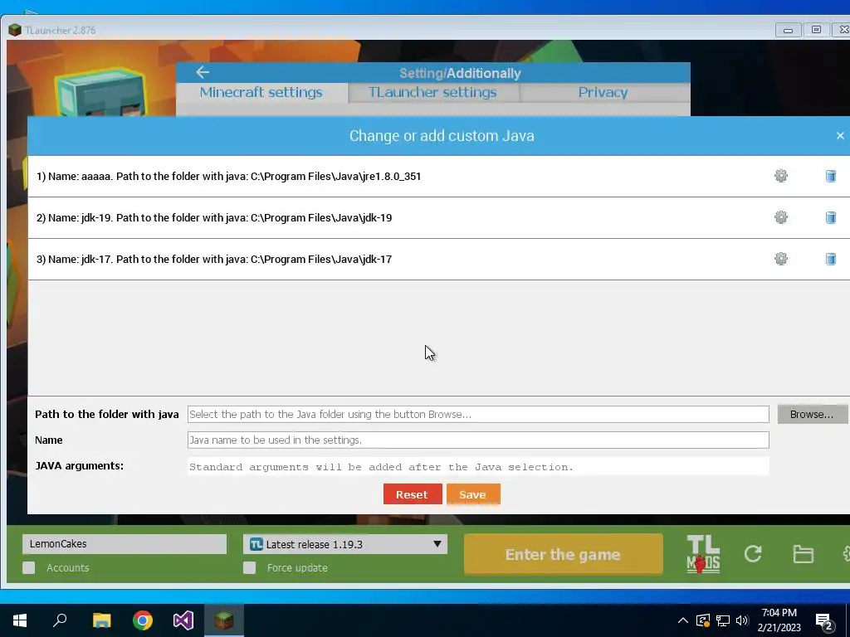Open settings gear for aaaaa Java entry
Screen dimensions: 850x637
click(x=780, y=176)
